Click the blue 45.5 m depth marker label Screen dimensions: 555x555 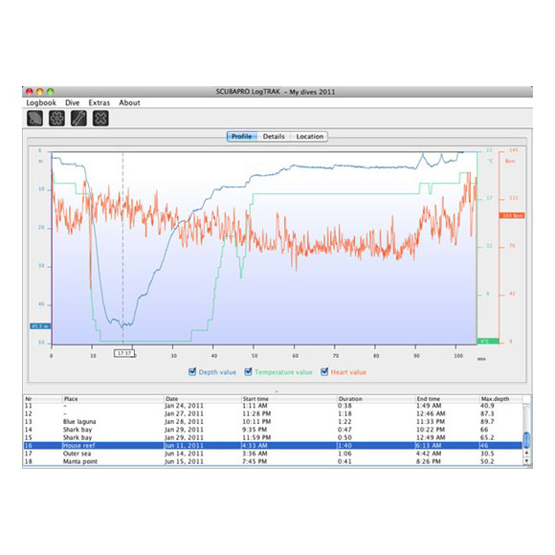40,326
